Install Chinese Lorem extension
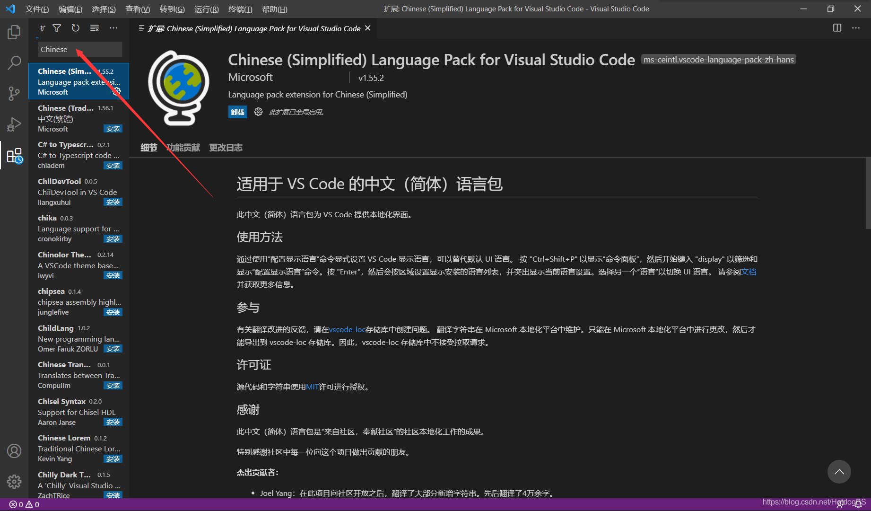This screenshot has width=871, height=511. 113,459
